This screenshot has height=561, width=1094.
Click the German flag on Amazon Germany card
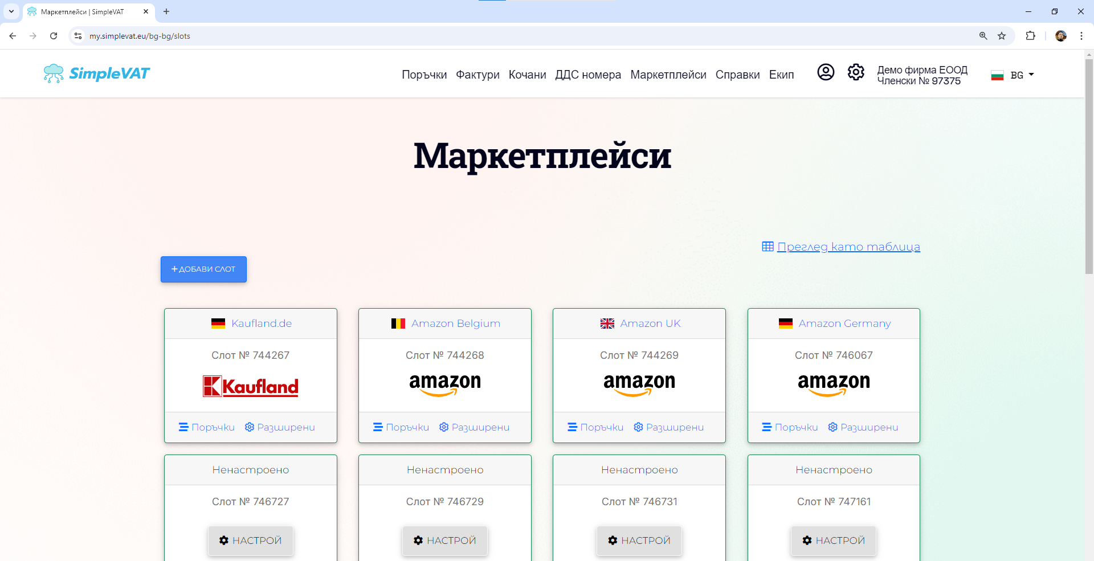coord(786,324)
